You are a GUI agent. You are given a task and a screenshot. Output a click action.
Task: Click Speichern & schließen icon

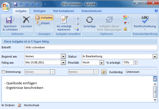tap(9, 20)
